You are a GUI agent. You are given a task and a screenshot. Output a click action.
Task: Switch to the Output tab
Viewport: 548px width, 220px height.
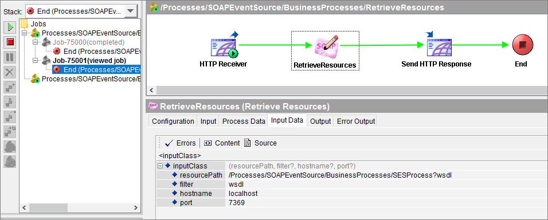point(320,121)
